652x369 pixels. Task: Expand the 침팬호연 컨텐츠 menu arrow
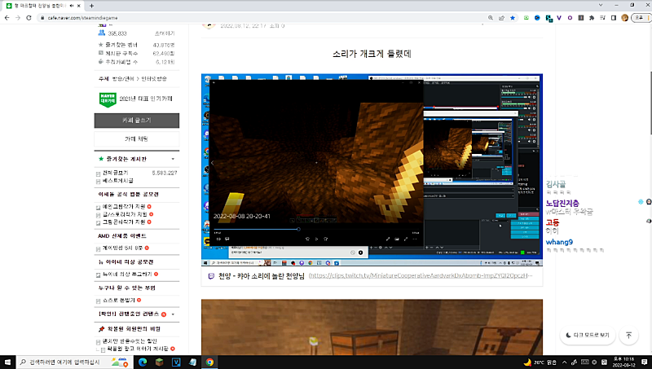172,314
